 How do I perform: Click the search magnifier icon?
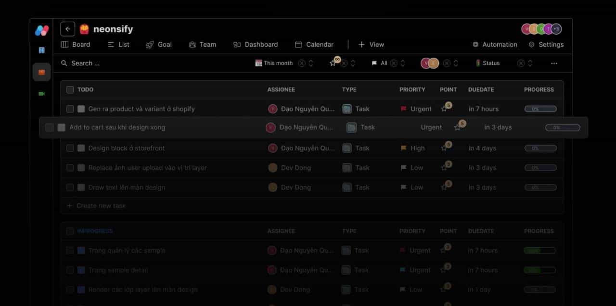(x=64, y=63)
